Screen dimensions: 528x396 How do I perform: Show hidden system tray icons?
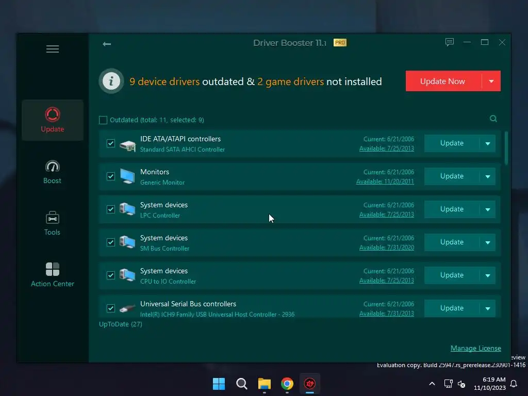(x=432, y=384)
